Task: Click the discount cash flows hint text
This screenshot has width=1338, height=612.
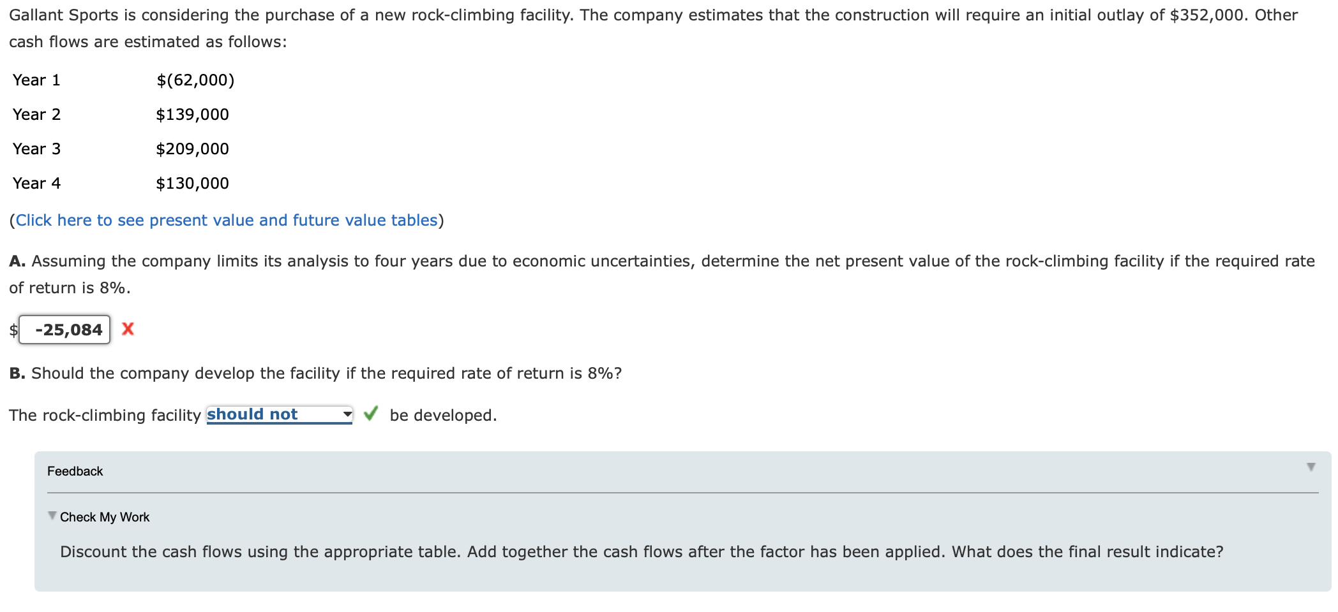Action: pyautogui.click(x=641, y=552)
